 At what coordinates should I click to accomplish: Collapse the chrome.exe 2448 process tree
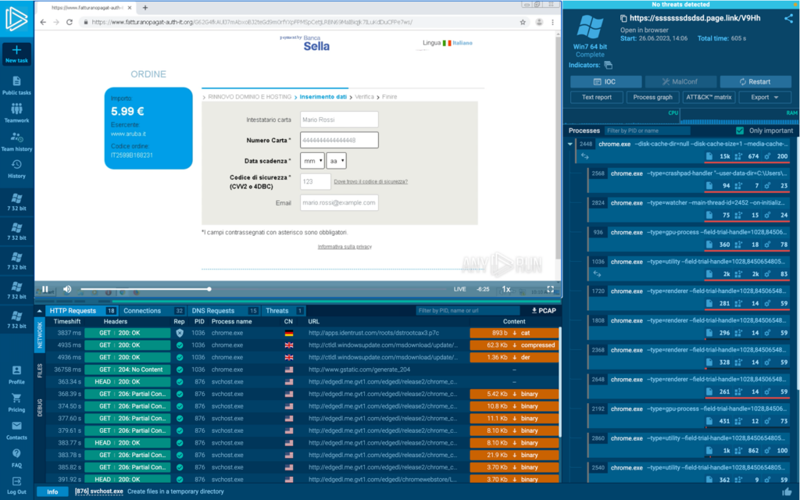coord(570,145)
